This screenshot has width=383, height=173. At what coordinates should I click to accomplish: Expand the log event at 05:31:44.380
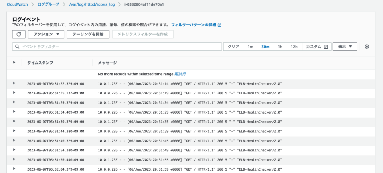(14, 131)
